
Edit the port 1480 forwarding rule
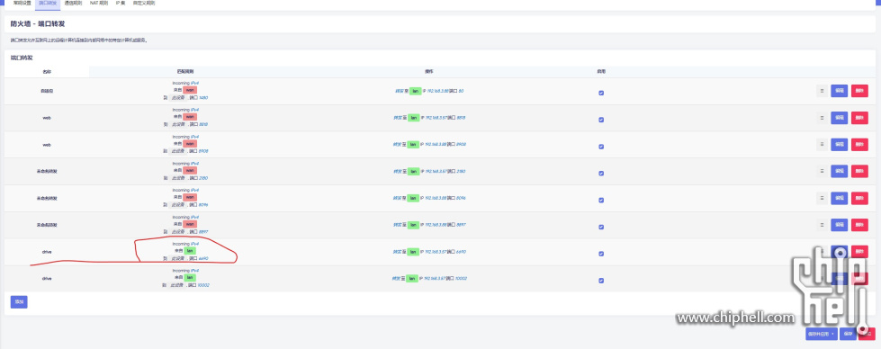840,91
